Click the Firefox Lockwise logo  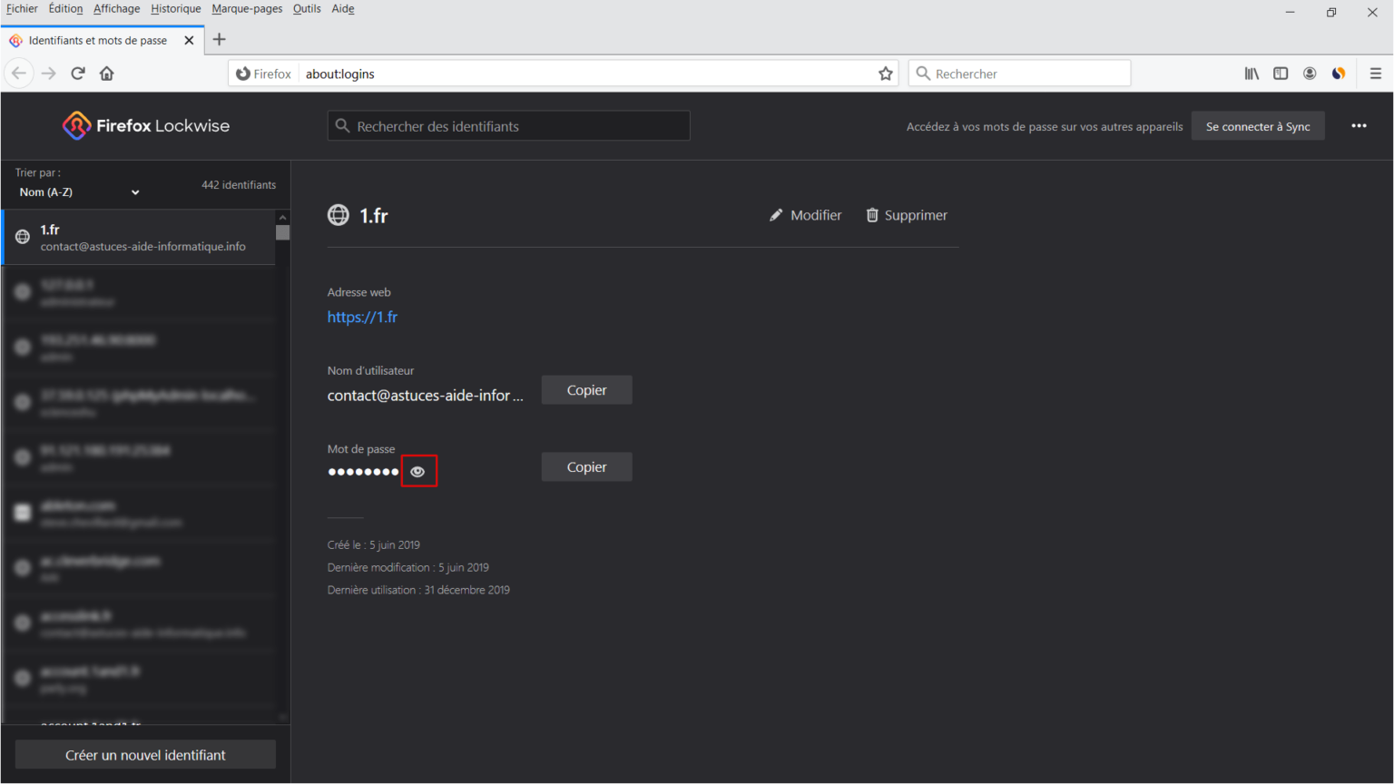tap(146, 126)
